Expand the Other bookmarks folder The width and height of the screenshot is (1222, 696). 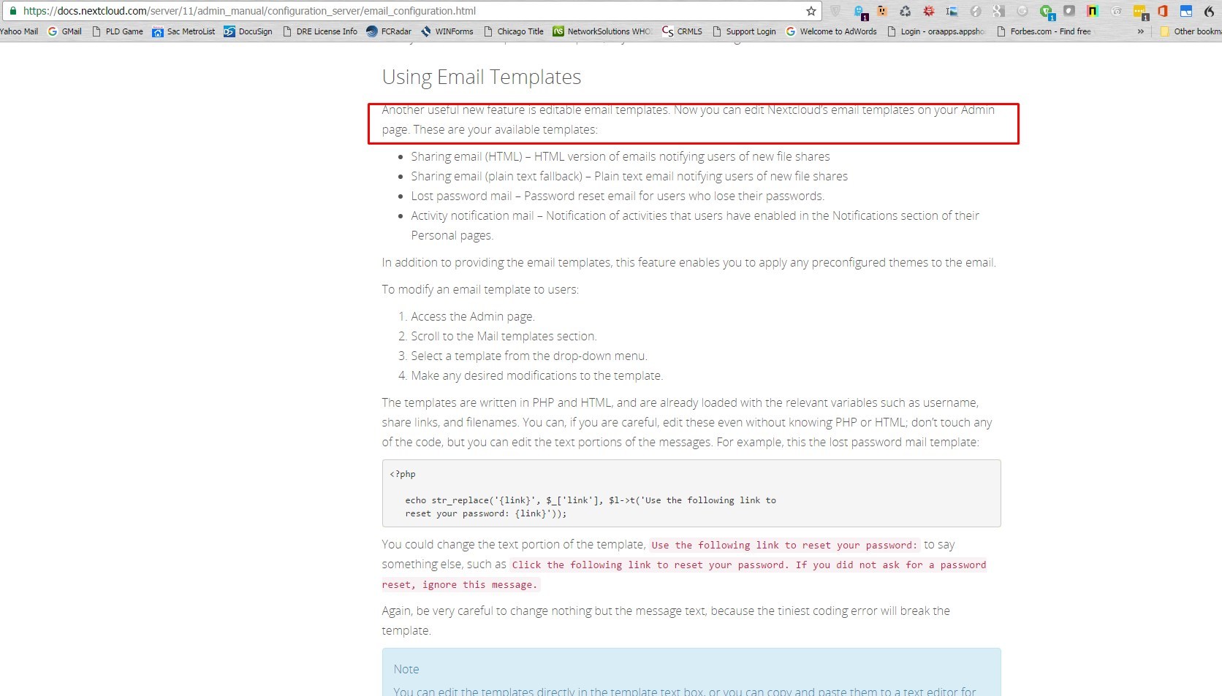point(1191,31)
